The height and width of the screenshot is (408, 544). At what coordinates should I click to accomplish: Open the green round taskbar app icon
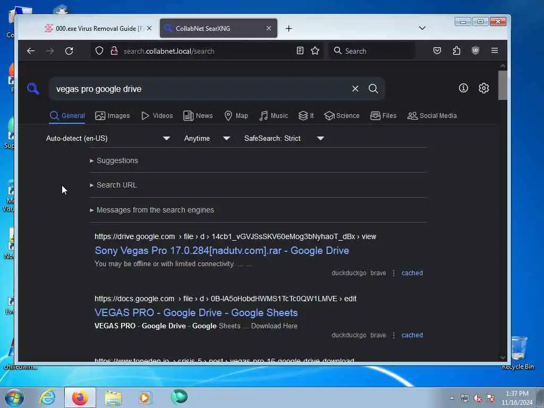point(179,397)
